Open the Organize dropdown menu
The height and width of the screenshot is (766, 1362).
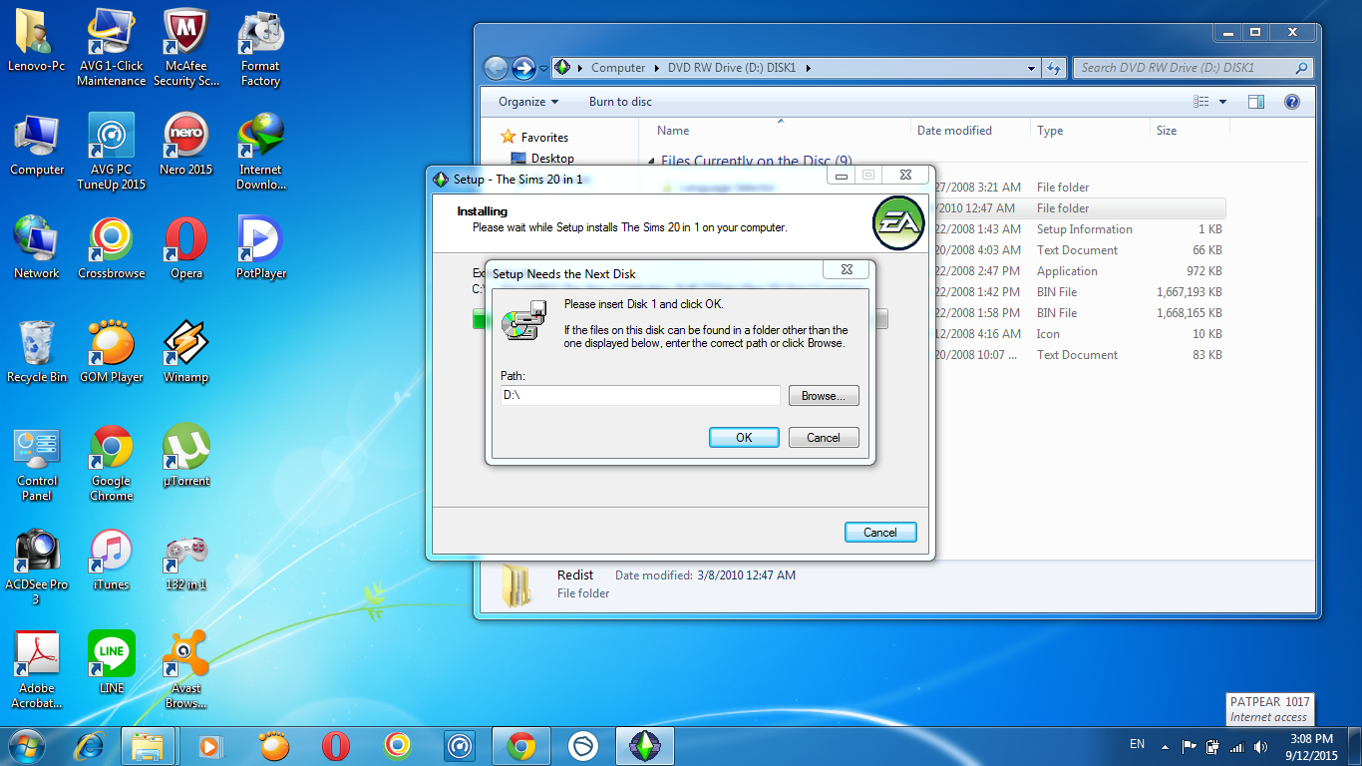pyautogui.click(x=528, y=102)
